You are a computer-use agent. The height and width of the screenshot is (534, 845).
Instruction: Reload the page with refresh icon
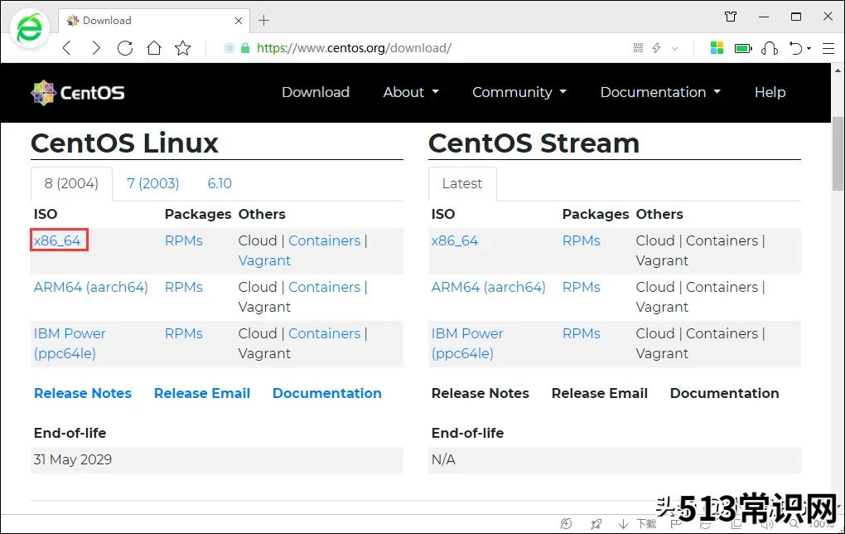(125, 48)
